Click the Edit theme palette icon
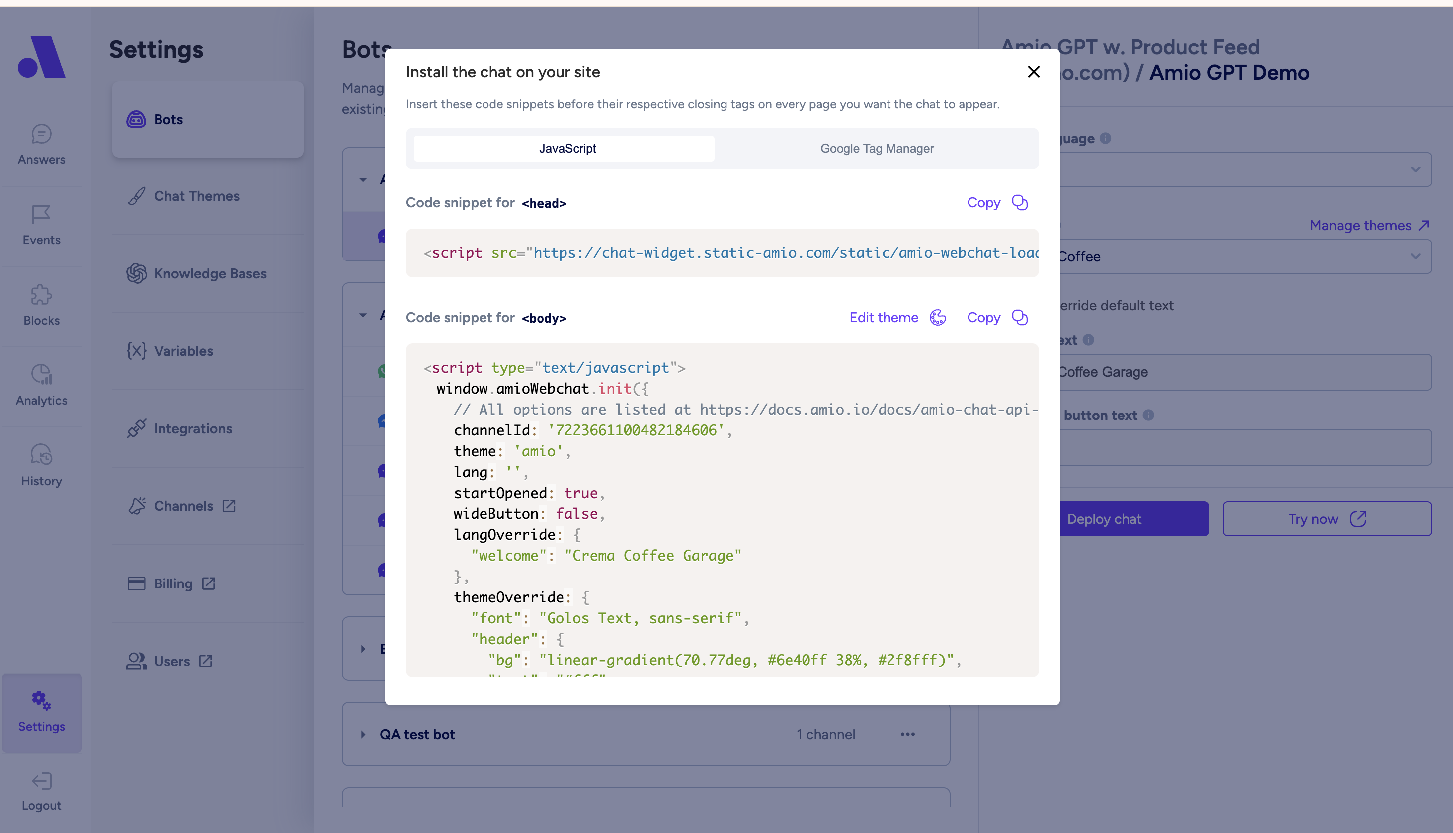 (937, 318)
